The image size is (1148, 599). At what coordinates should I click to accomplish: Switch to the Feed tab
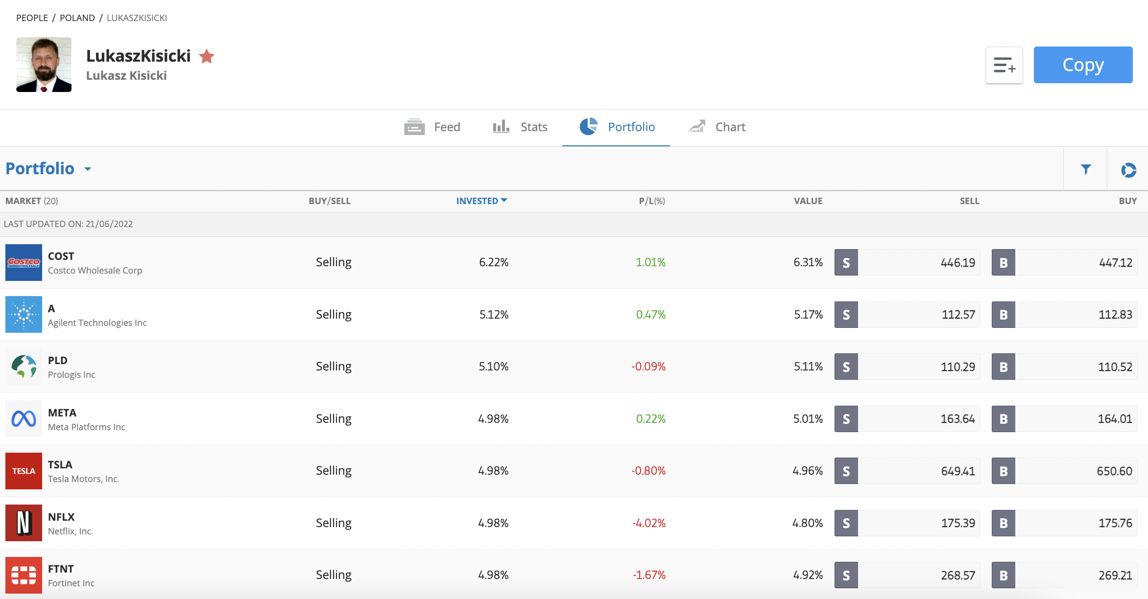pos(432,127)
